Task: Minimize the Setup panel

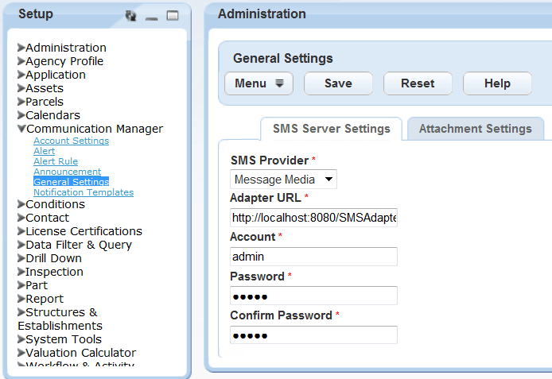Action: [152, 16]
